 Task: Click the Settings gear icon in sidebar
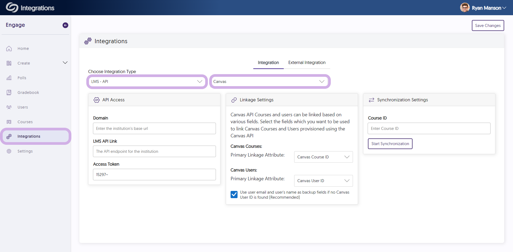(9, 151)
